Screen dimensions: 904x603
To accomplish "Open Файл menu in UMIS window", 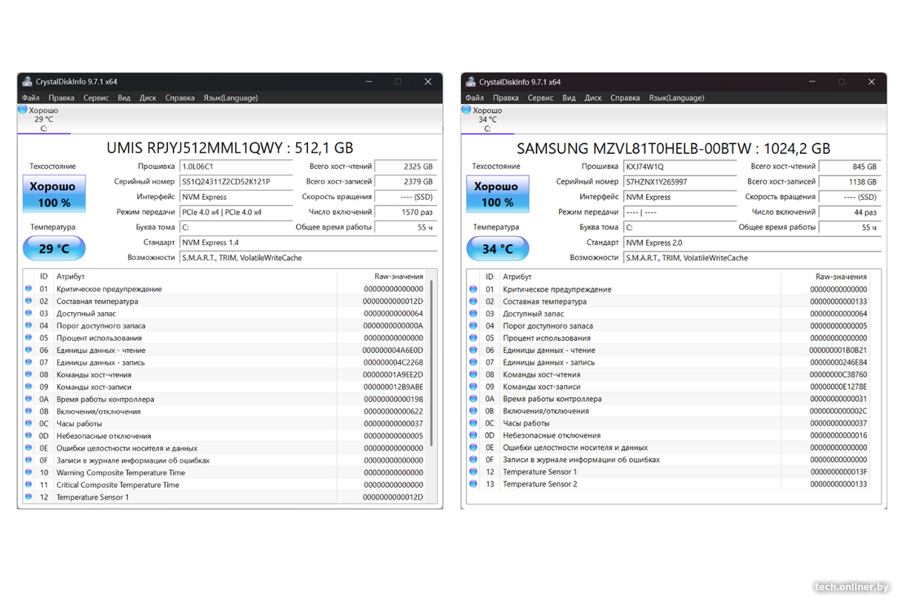I will (31, 97).
